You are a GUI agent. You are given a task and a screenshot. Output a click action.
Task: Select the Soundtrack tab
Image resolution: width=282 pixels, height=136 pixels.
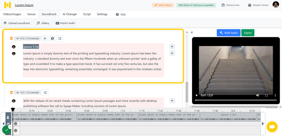[x=49, y=14]
